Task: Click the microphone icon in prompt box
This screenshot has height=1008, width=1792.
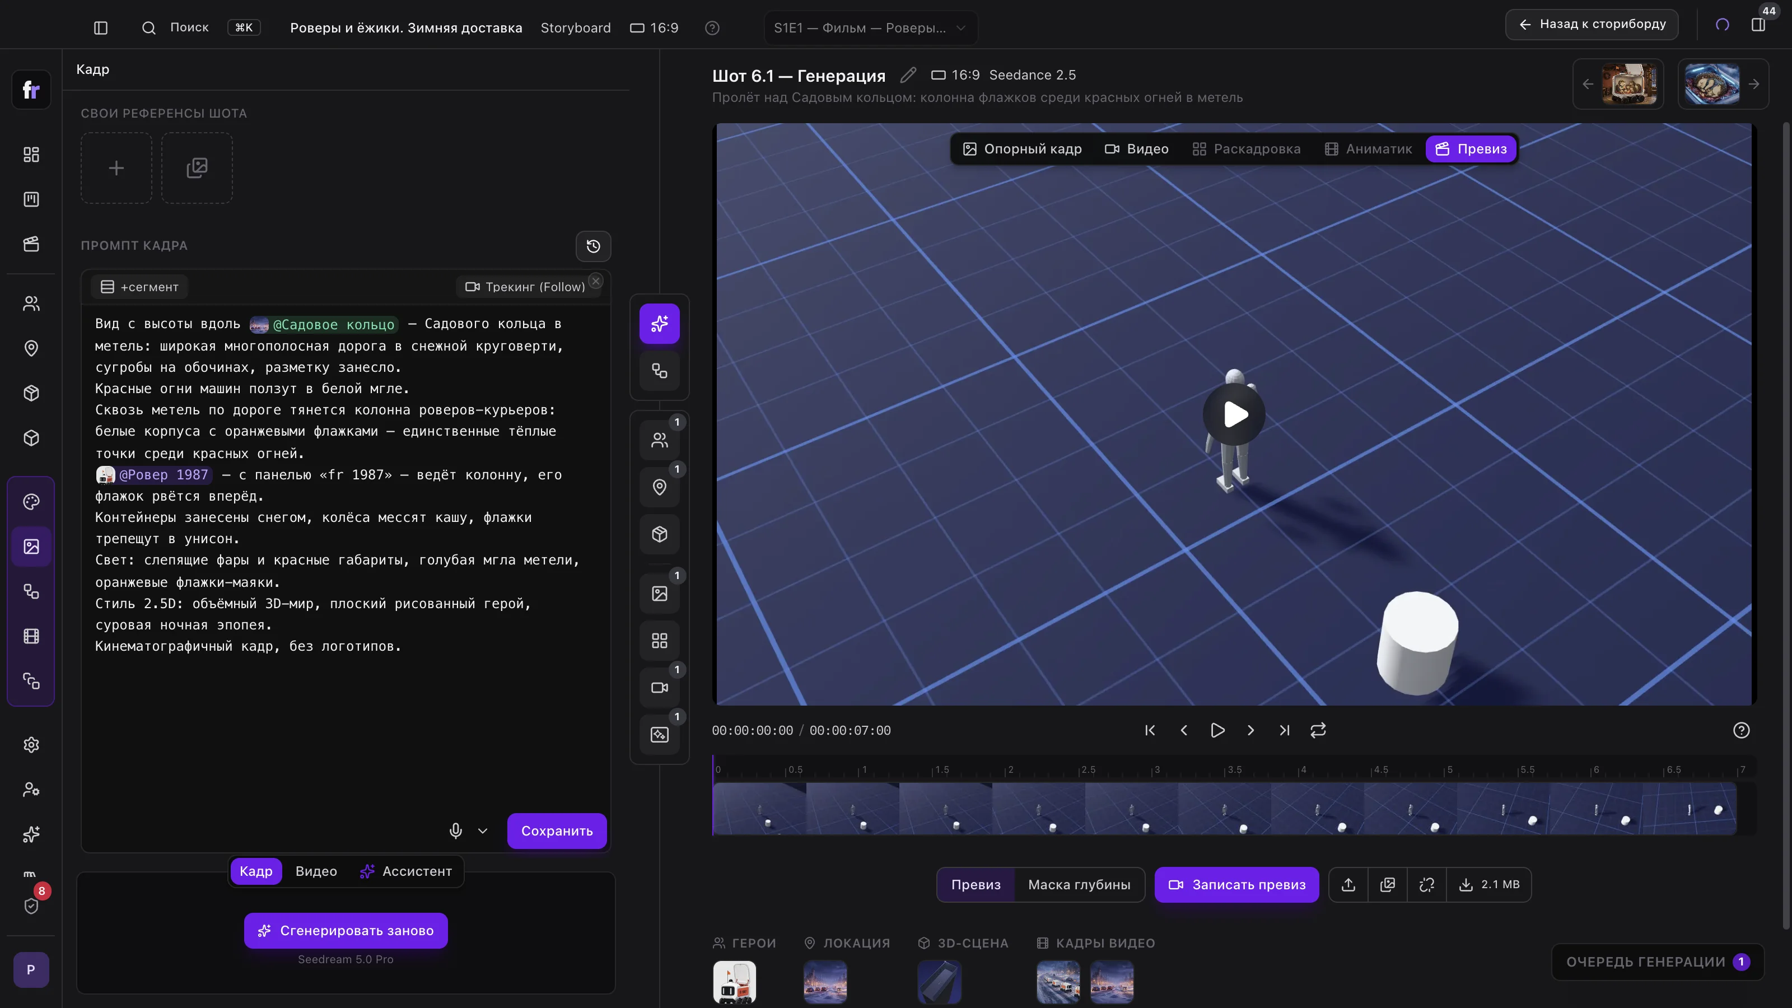Action: [456, 830]
